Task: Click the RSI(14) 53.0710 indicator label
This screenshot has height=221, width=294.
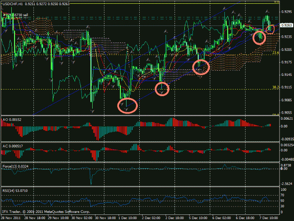Action: click(x=15, y=191)
